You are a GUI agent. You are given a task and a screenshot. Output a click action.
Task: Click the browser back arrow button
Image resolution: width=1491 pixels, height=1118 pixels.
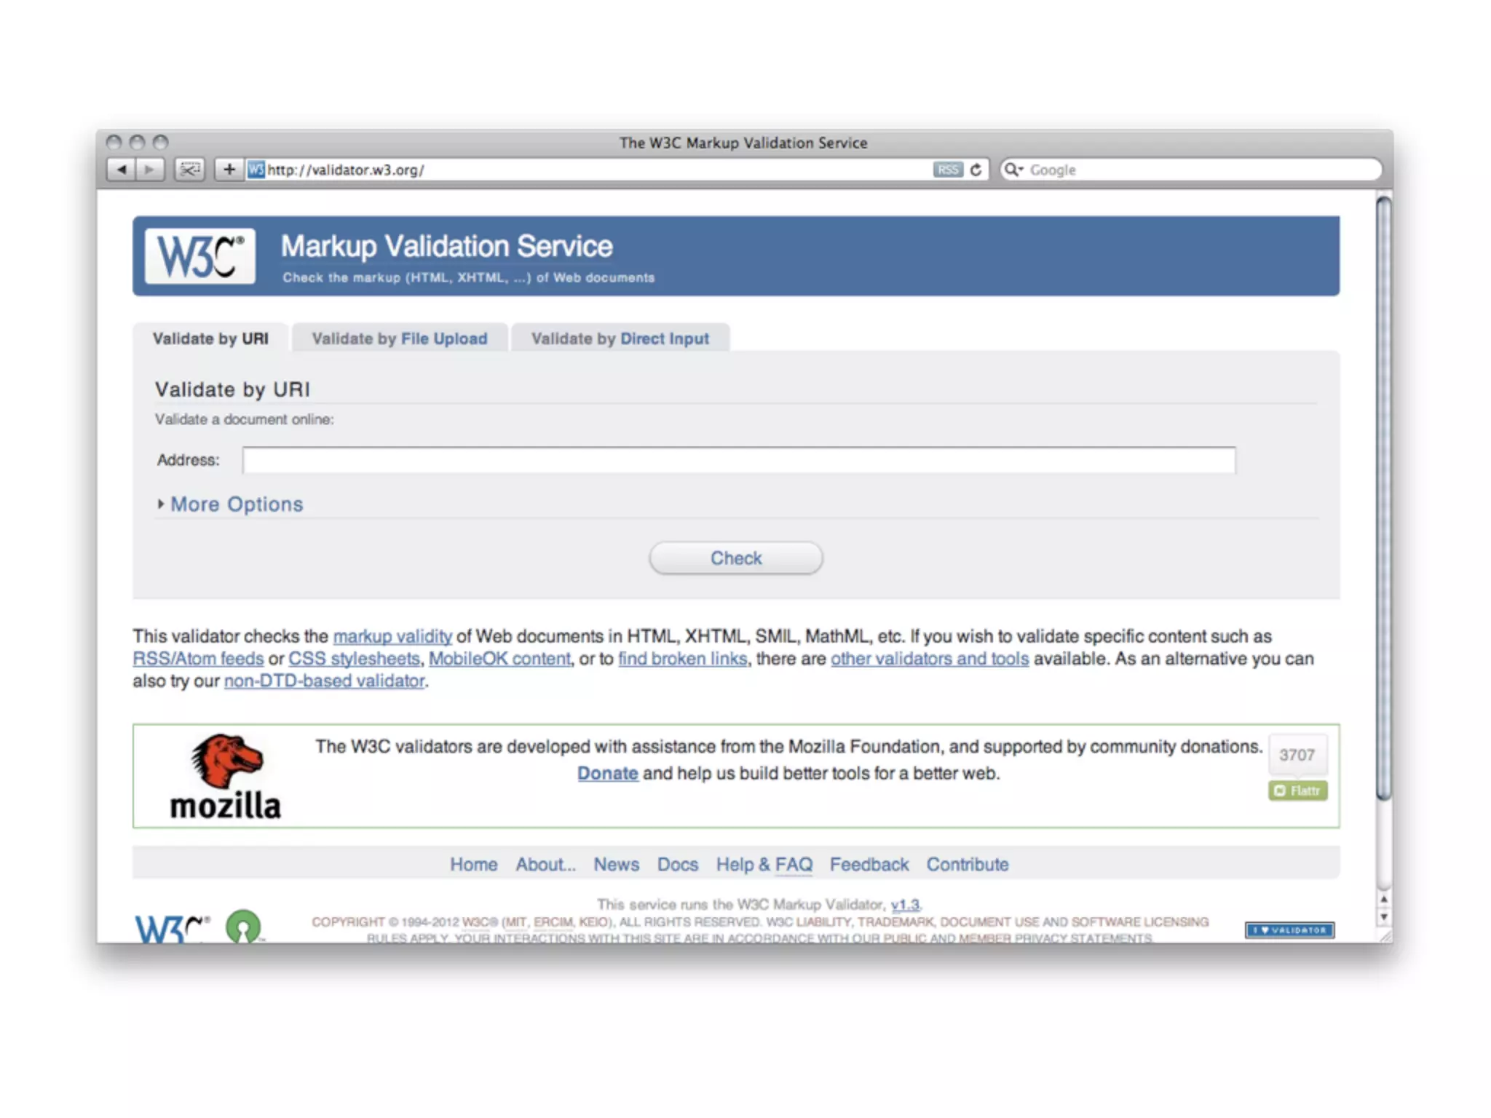click(x=121, y=170)
